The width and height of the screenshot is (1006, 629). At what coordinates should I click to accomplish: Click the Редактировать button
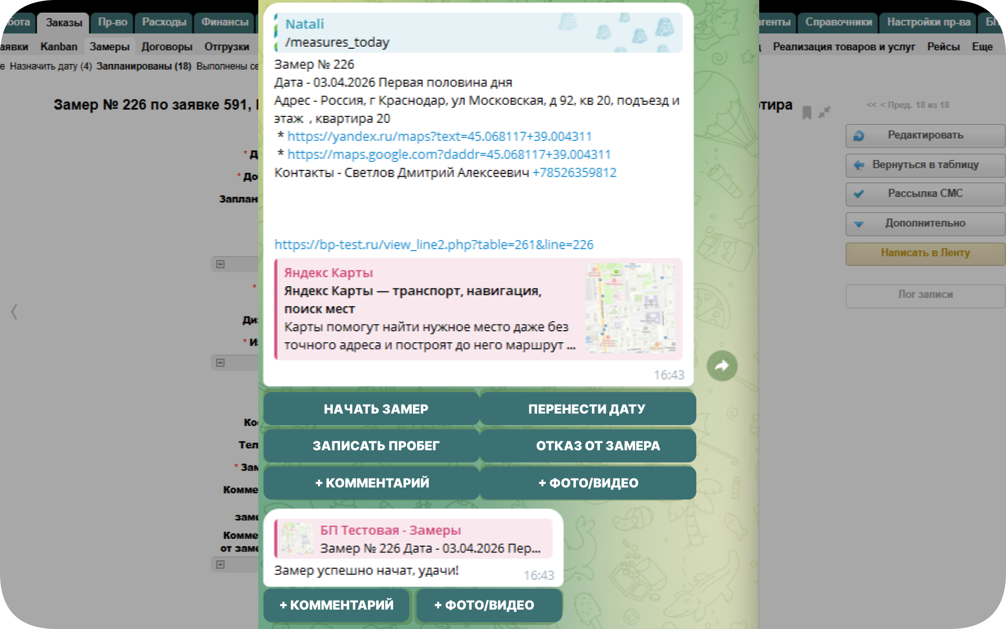click(925, 136)
